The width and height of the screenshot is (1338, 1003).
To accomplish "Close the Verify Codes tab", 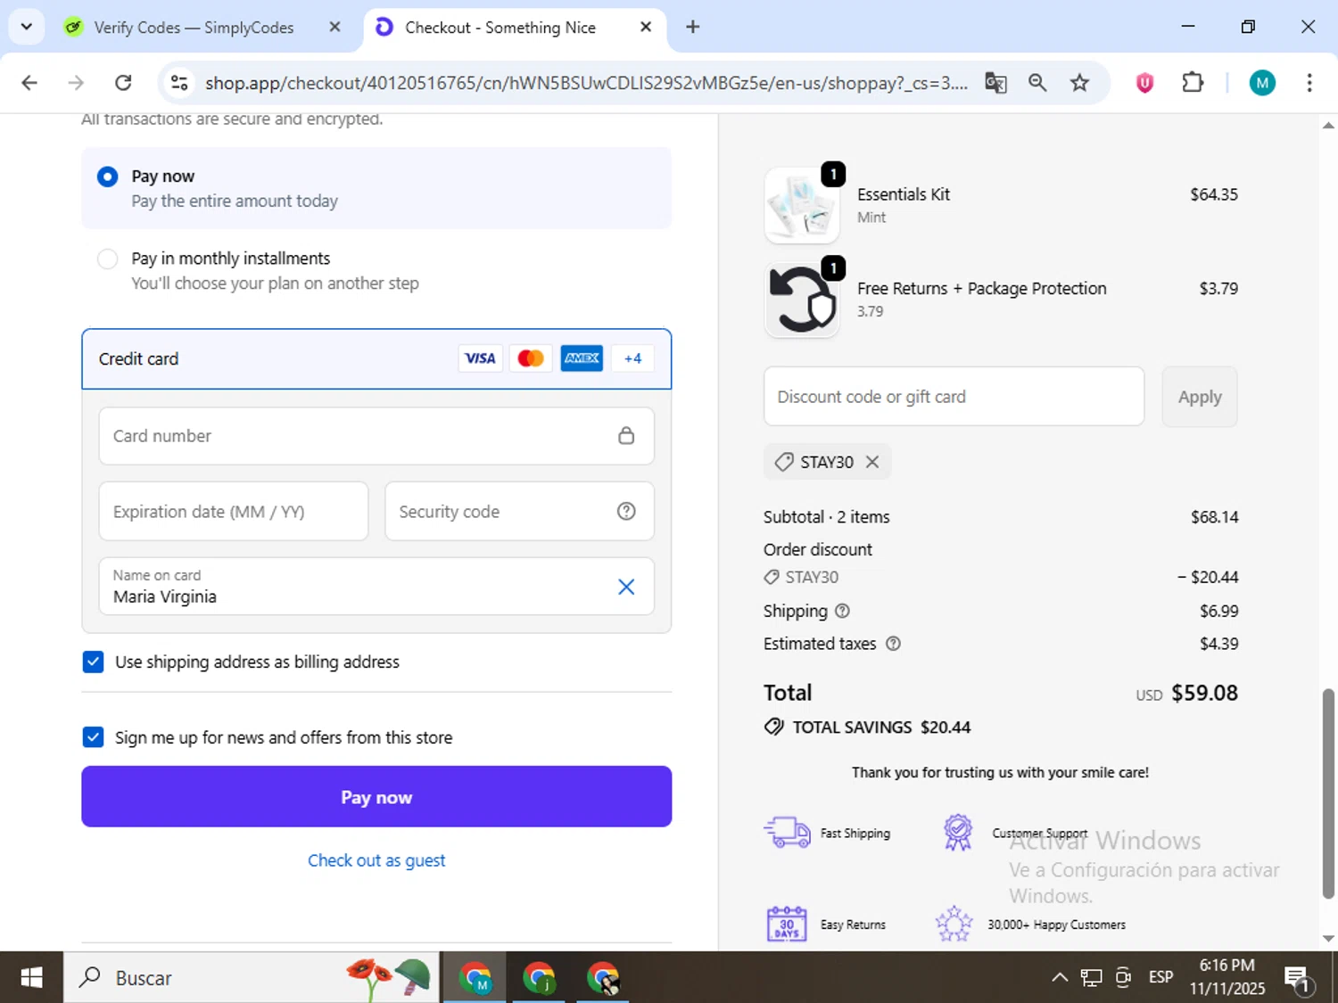I will point(335,27).
